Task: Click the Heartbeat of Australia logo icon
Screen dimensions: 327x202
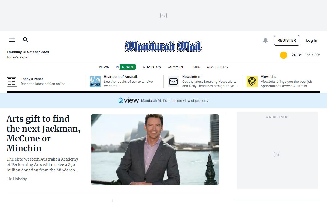Action: coord(95,82)
